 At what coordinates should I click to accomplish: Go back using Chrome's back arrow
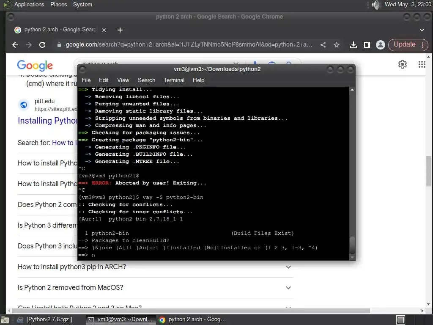[x=15, y=45]
